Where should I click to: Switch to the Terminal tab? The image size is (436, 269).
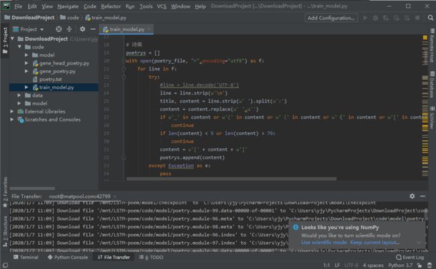[x=26, y=257]
